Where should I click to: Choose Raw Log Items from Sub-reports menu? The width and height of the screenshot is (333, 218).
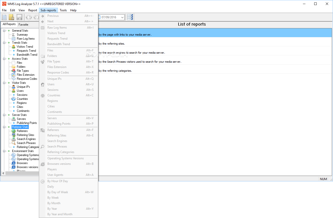pos(68,28)
